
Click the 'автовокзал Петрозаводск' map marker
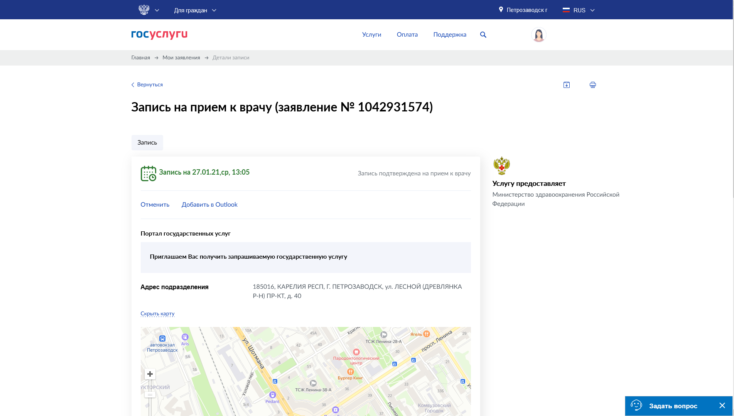point(162,339)
